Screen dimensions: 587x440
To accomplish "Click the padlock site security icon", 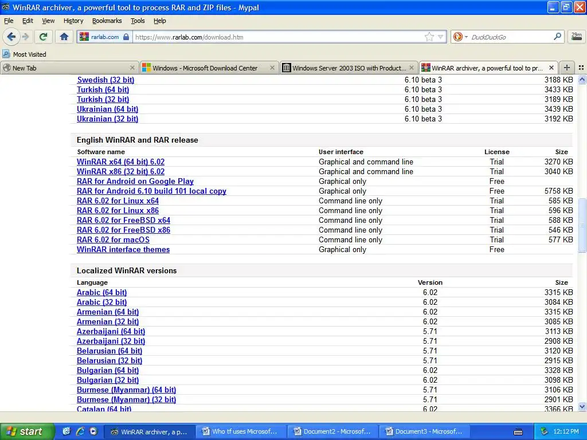I will [126, 37].
